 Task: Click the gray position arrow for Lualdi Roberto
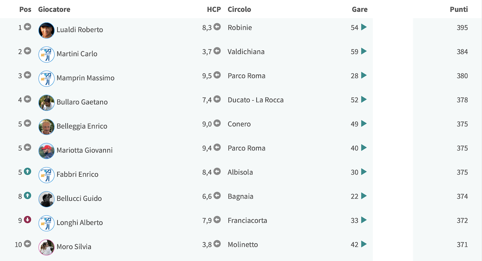pyautogui.click(x=27, y=27)
